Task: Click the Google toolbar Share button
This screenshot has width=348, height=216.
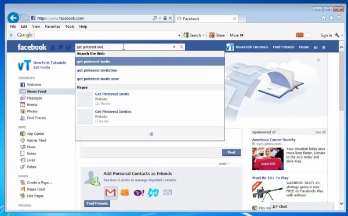Action: (x=217, y=35)
